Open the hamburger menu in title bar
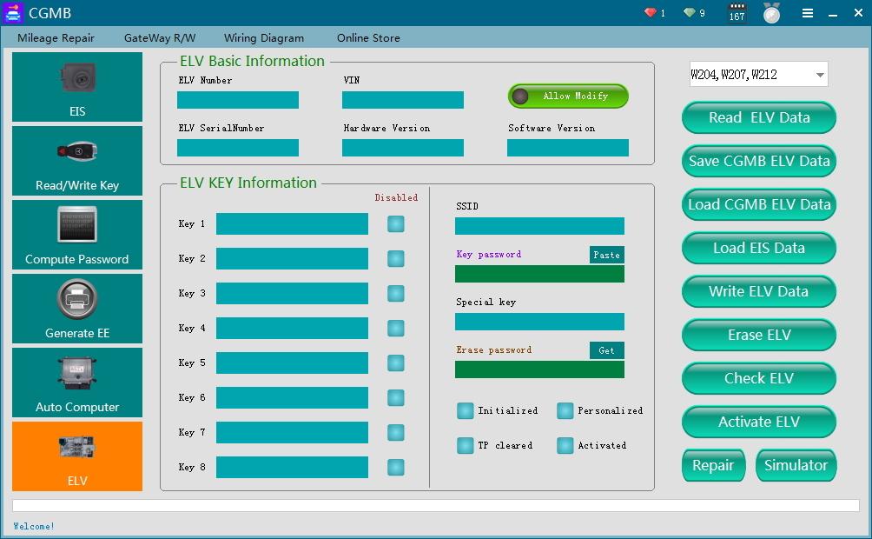 (x=807, y=12)
